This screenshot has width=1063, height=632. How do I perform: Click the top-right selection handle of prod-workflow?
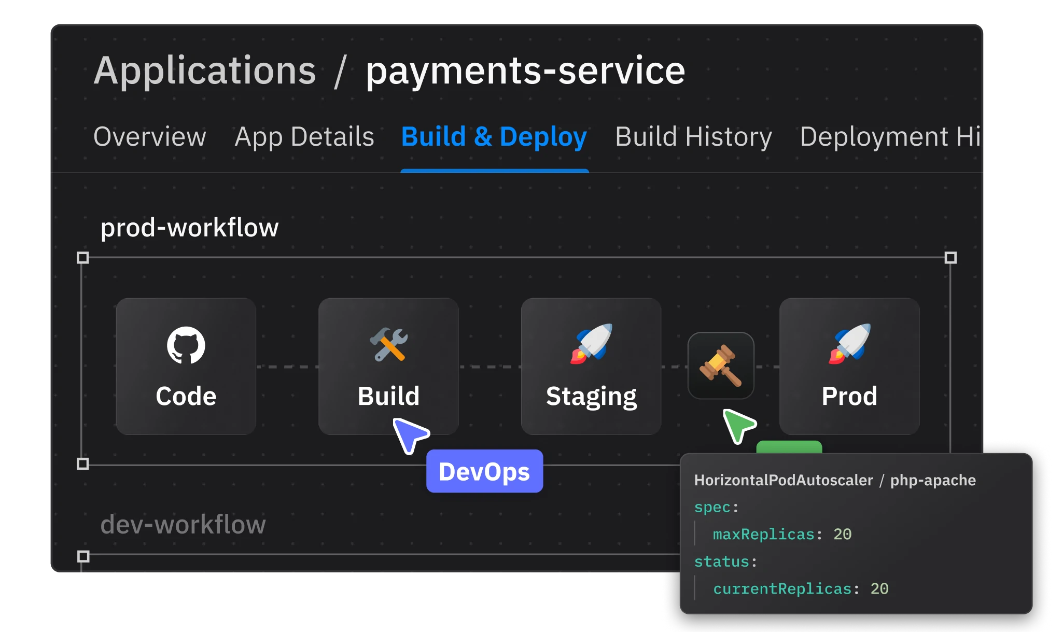pyautogui.click(x=950, y=258)
